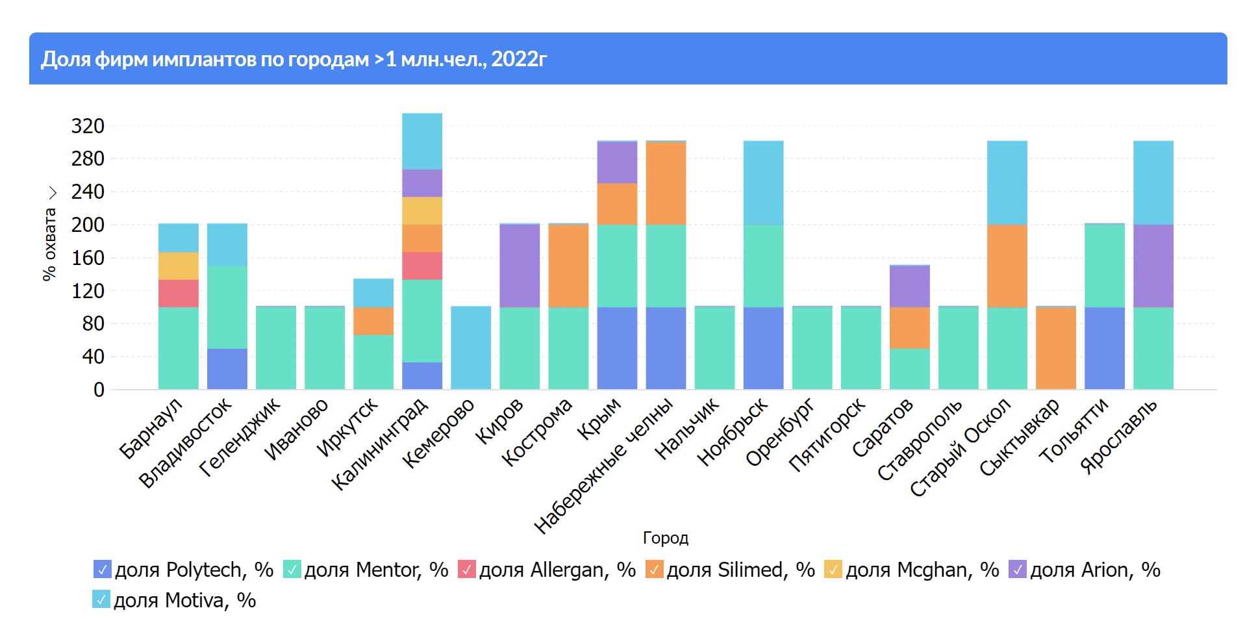Select the Геленджик axis label
This screenshot has height=619, width=1256.
pyautogui.click(x=240, y=437)
